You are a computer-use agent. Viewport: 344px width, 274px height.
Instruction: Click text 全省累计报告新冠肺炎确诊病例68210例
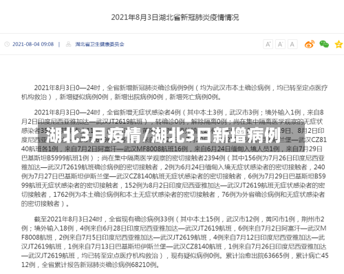(x=100, y=265)
